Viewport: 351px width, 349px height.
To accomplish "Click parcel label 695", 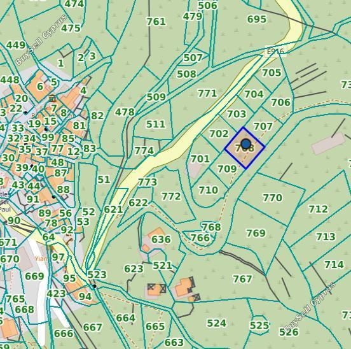I will [257, 19].
